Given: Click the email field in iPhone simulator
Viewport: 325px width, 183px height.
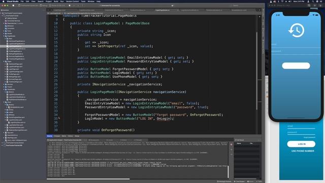Looking at the screenshot, I should click(x=296, y=45).
